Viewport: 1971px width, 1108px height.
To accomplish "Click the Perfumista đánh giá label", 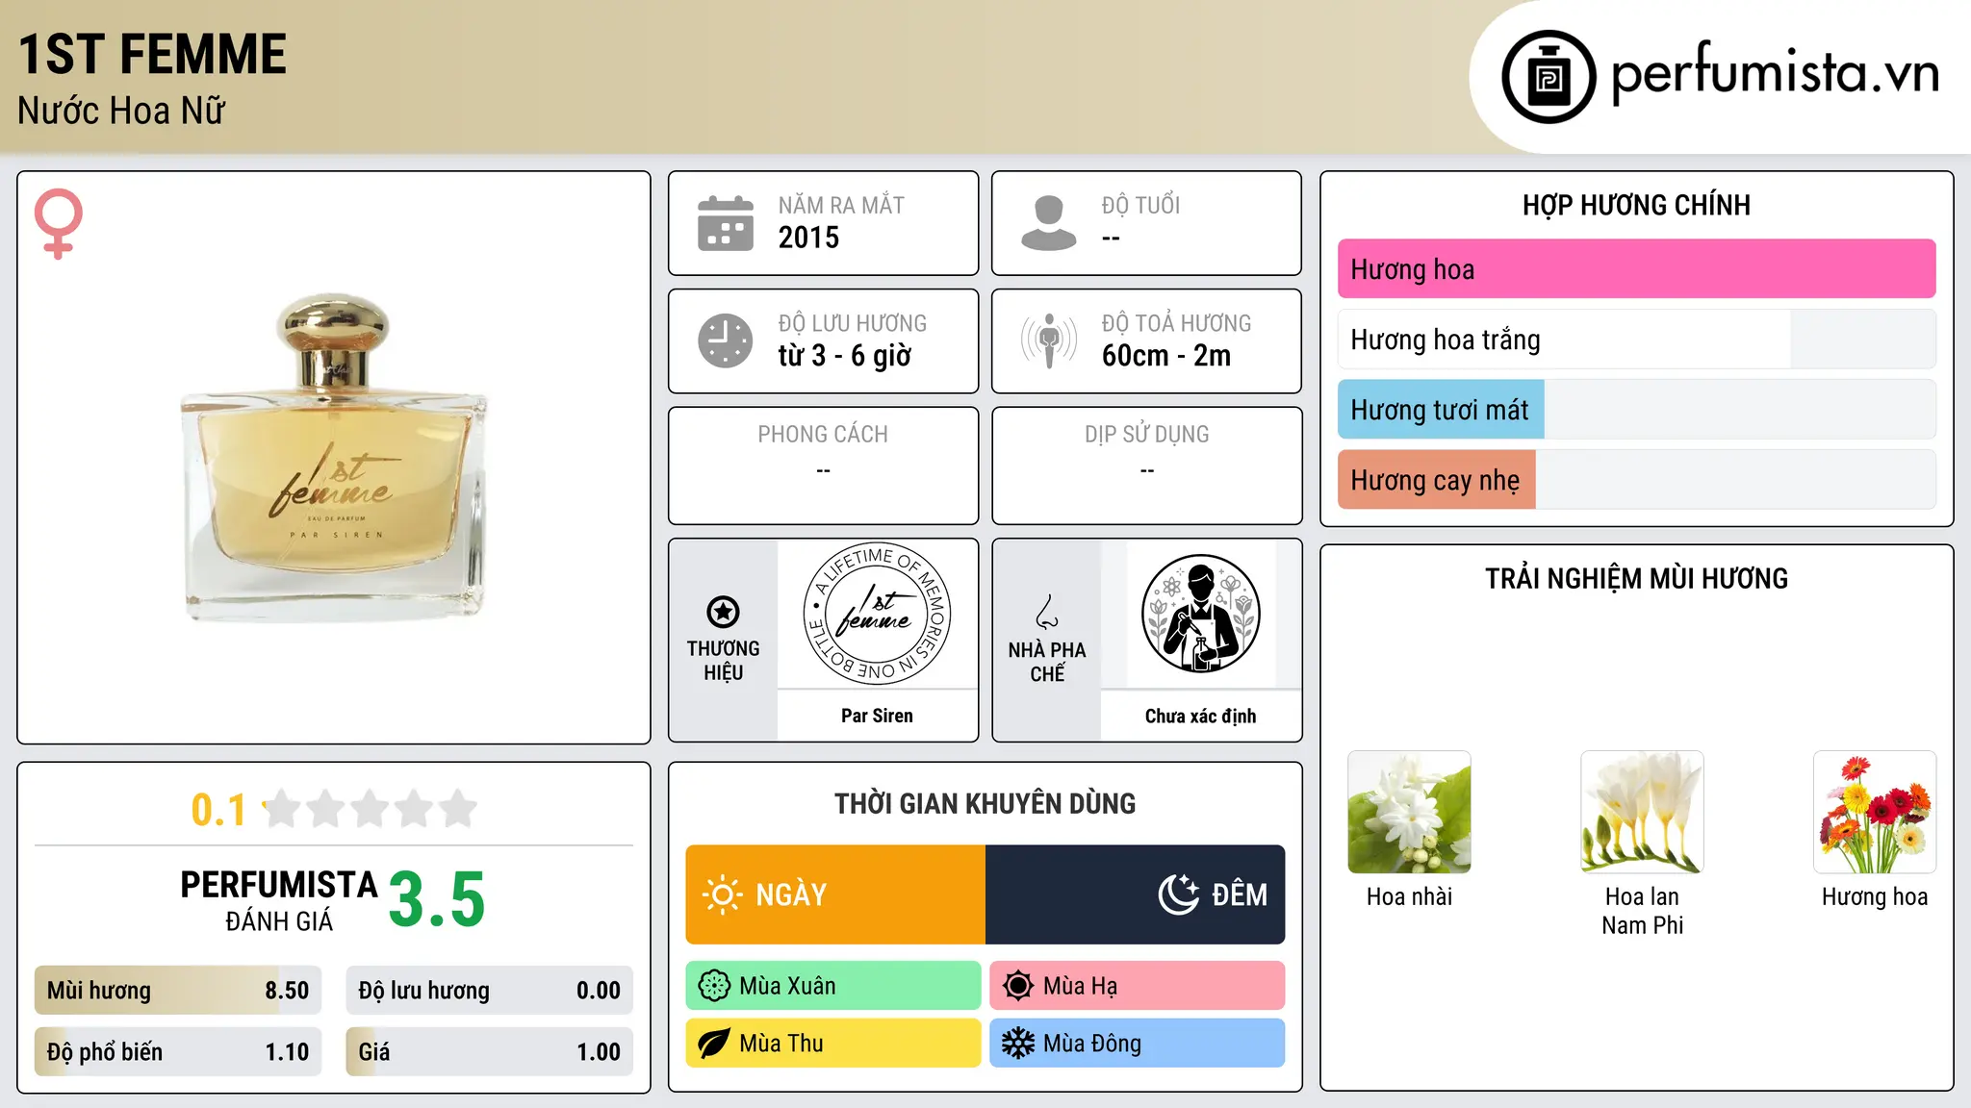I will (x=279, y=900).
